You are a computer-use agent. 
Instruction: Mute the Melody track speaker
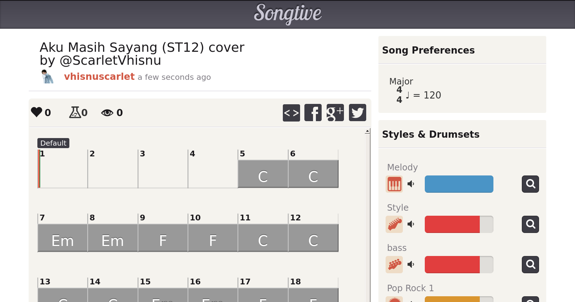tap(411, 184)
